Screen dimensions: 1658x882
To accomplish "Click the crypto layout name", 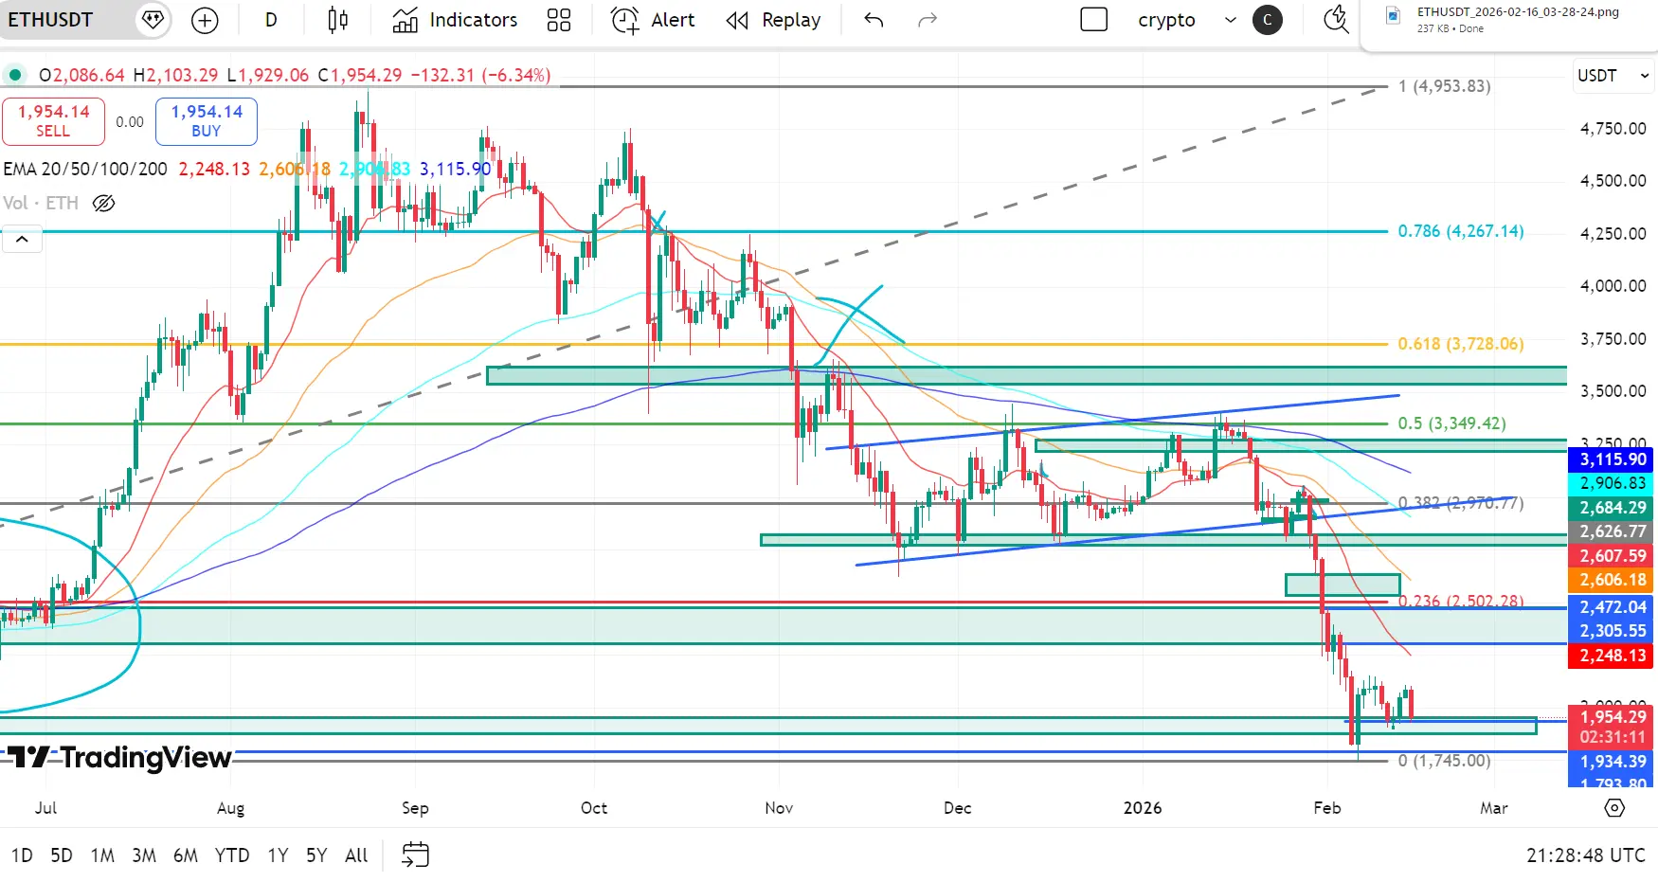I will click(1166, 20).
